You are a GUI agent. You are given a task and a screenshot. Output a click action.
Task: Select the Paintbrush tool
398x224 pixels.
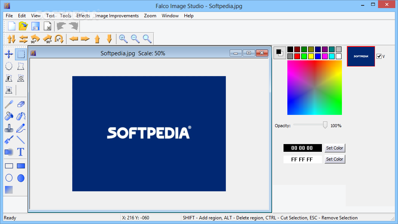coord(9,140)
